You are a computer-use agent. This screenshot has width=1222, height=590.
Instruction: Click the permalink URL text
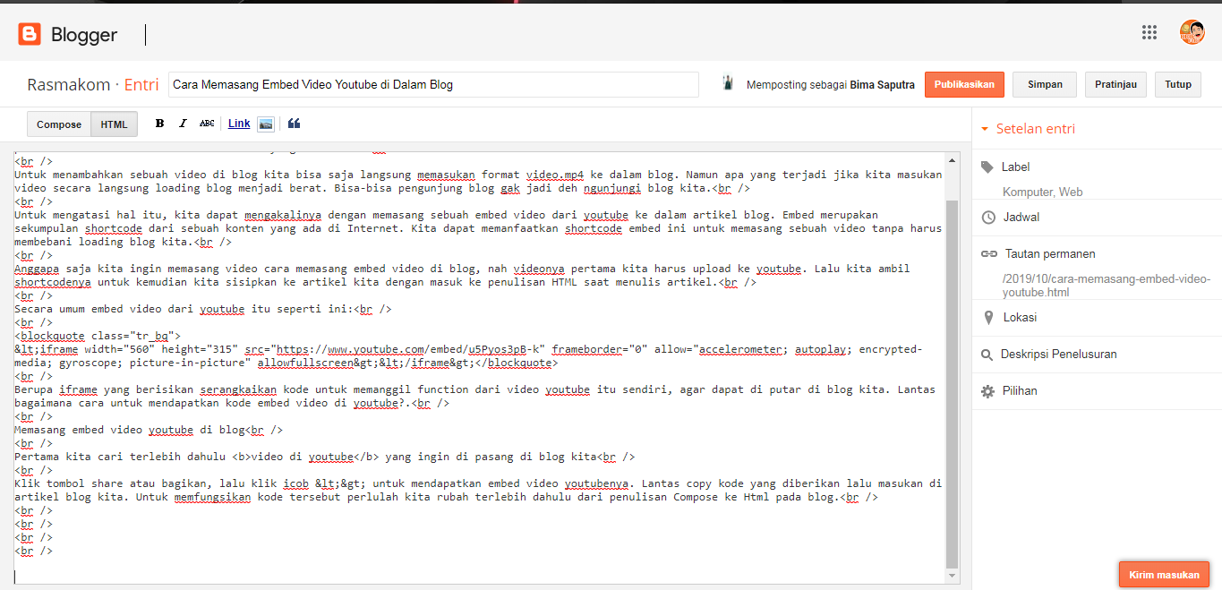(1107, 286)
